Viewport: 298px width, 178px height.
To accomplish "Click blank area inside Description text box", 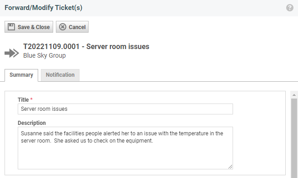I will click(125, 157).
